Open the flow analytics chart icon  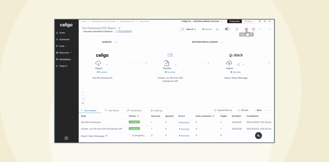(x=218, y=29)
